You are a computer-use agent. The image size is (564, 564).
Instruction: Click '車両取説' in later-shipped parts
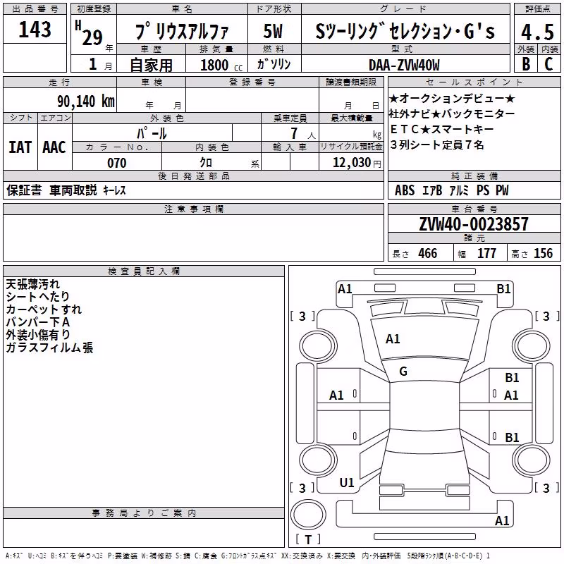coord(73,190)
